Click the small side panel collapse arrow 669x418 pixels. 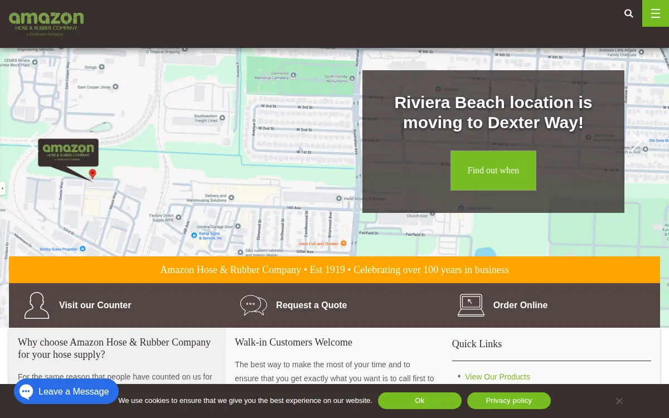click(x=2, y=188)
